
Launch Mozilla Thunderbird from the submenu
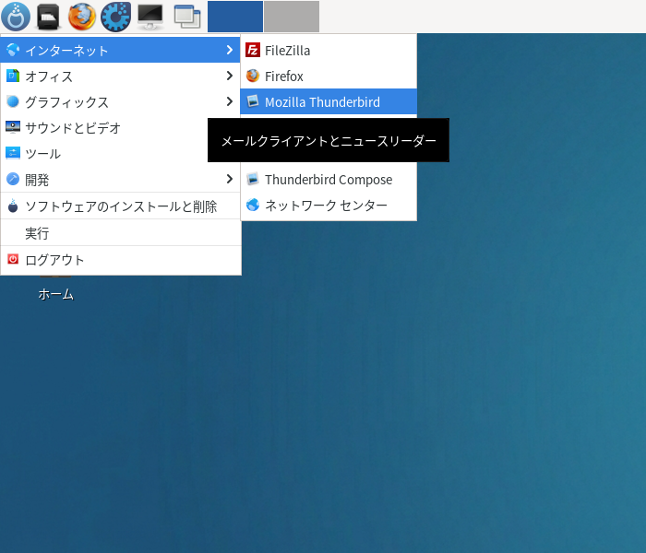click(329, 101)
